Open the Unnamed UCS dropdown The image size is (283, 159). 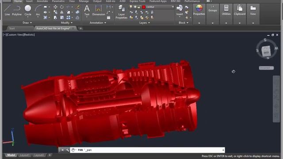tap(266, 68)
